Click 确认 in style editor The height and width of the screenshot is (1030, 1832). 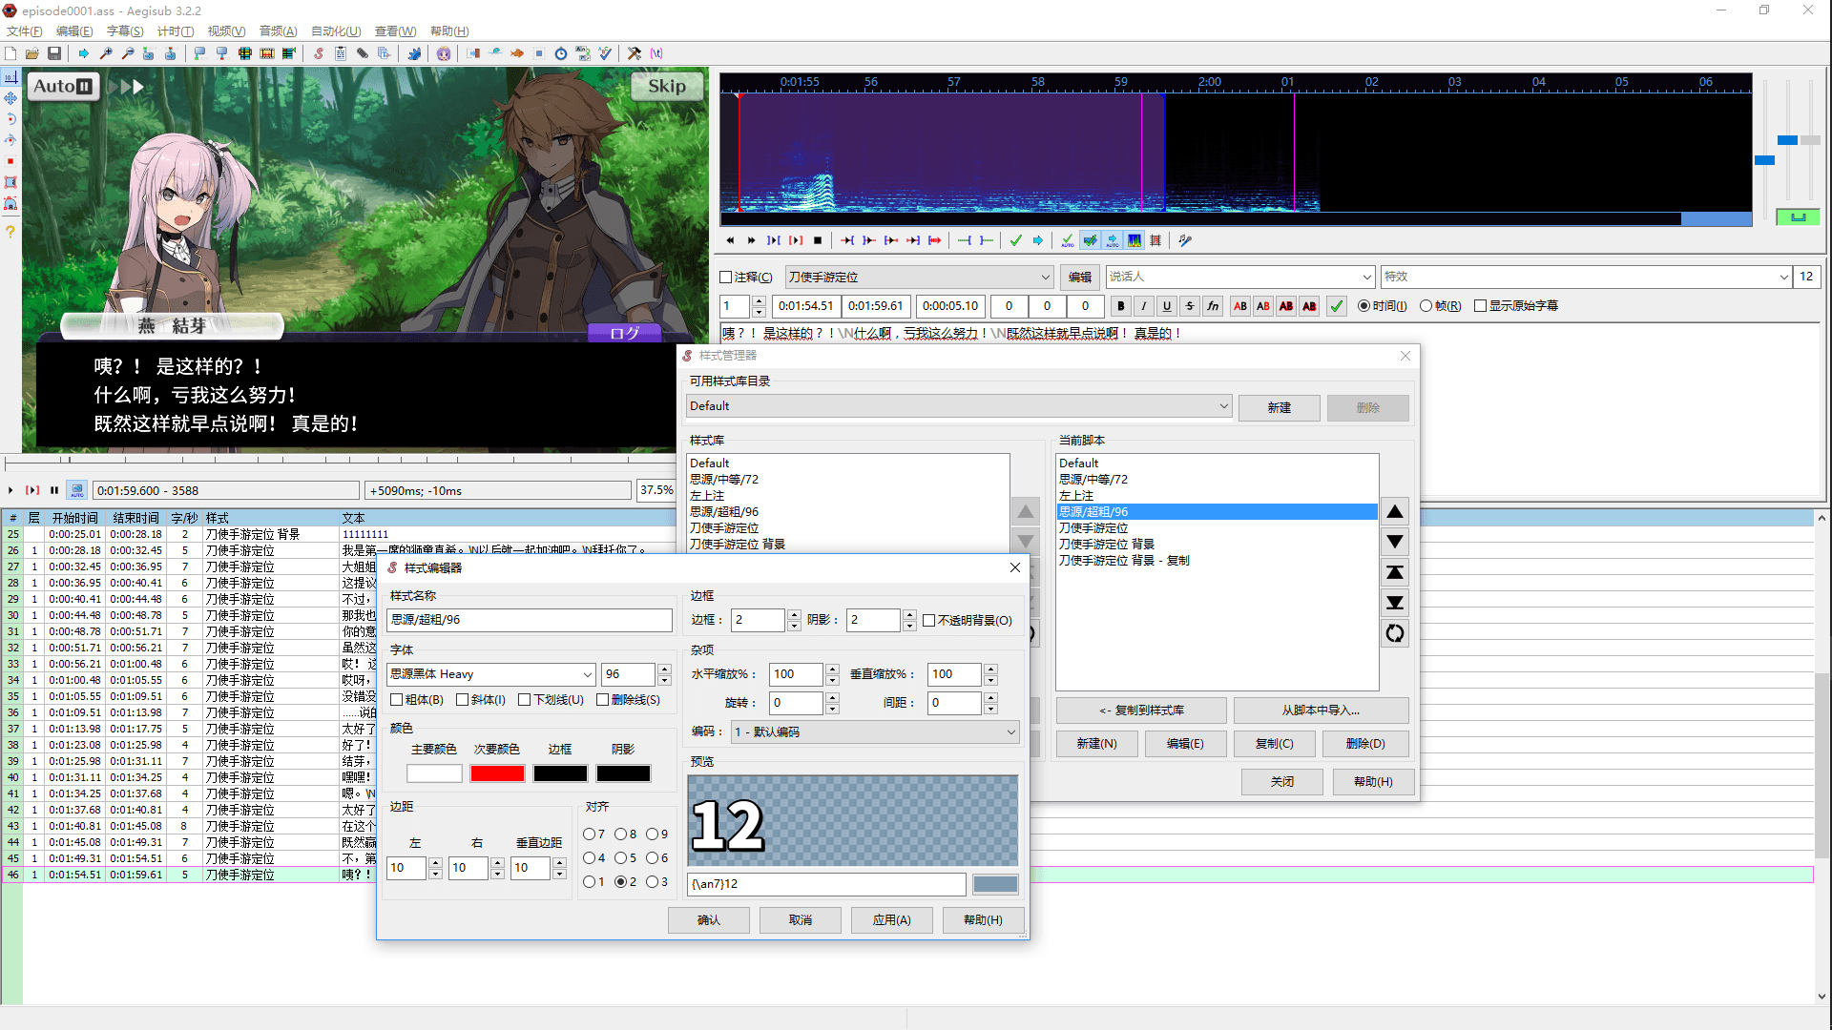pos(708,920)
